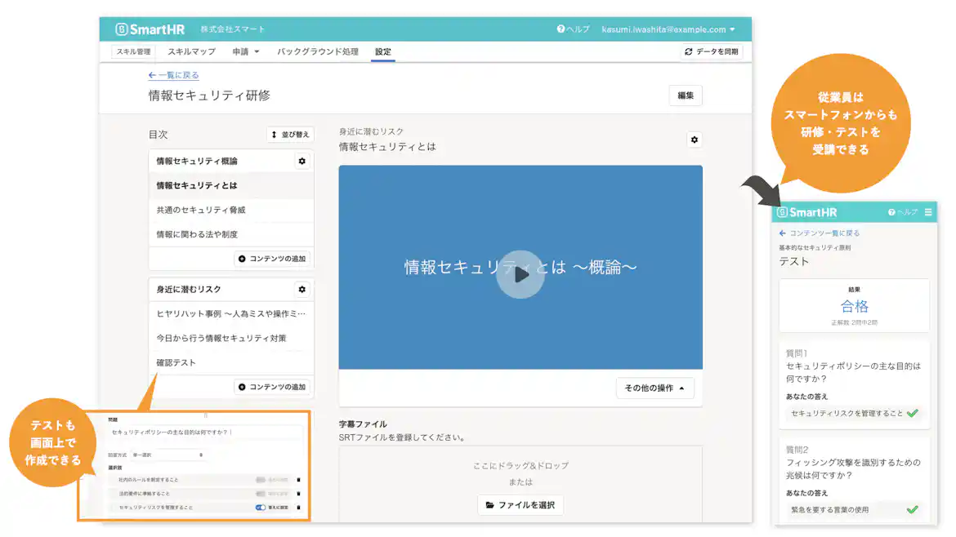Click the 編集 button

click(x=685, y=95)
